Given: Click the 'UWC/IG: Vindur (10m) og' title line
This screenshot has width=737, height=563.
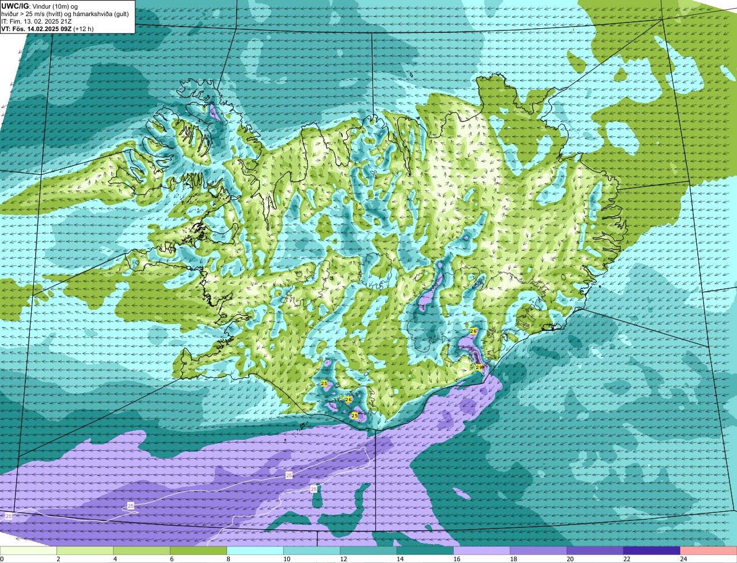Looking at the screenshot, I should 39,6.
